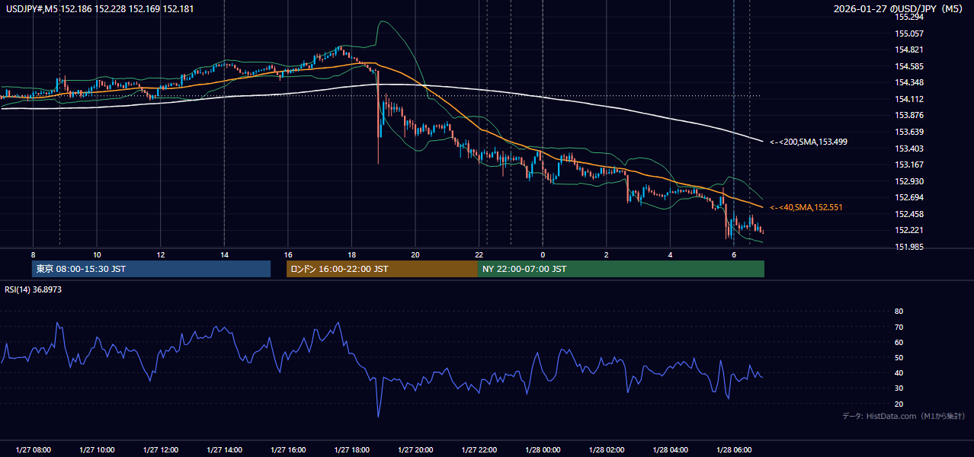Click hour 12 on the price chart time axis
The height and width of the screenshot is (457, 974).
point(160,254)
